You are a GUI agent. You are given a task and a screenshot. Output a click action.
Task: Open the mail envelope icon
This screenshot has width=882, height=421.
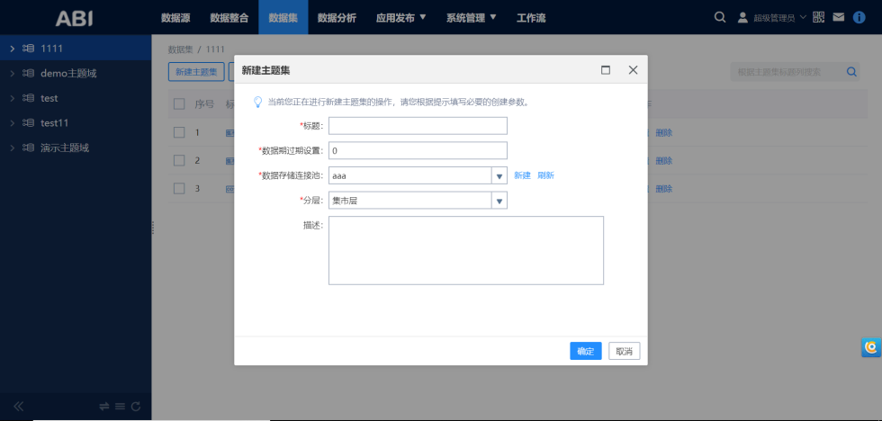click(x=839, y=17)
